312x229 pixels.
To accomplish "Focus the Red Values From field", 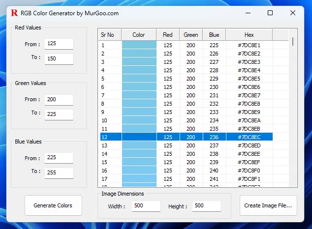I will click(x=59, y=44).
